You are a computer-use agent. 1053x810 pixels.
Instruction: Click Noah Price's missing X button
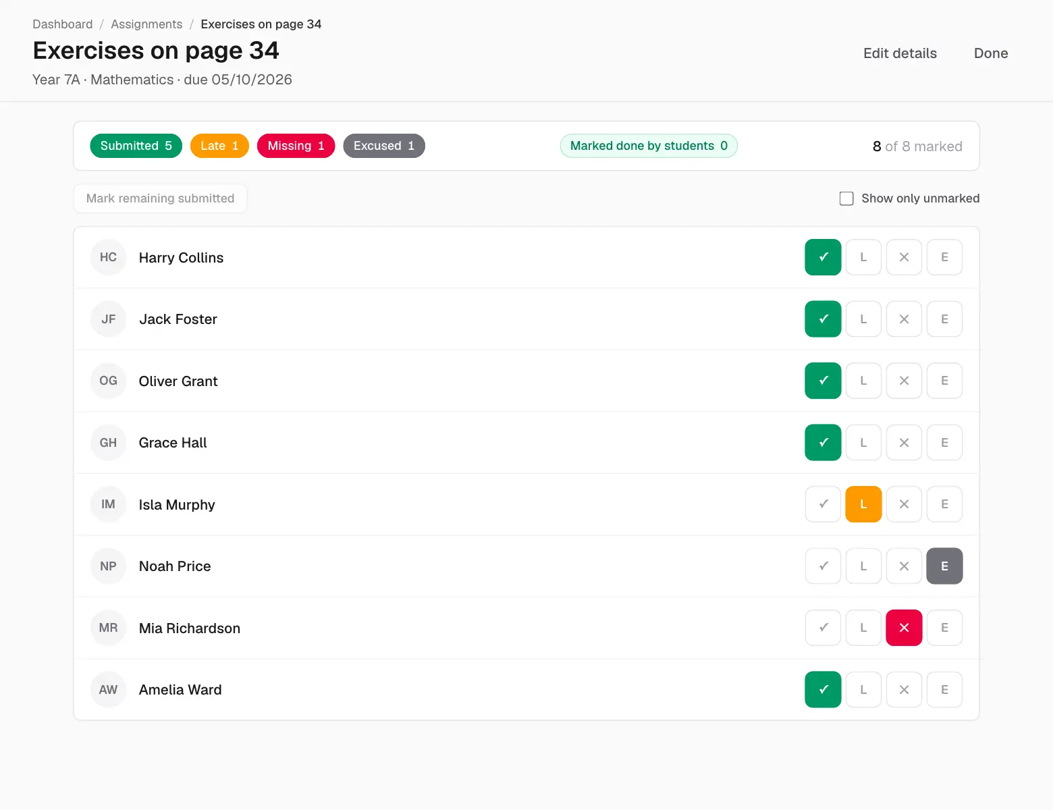pyautogui.click(x=904, y=566)
